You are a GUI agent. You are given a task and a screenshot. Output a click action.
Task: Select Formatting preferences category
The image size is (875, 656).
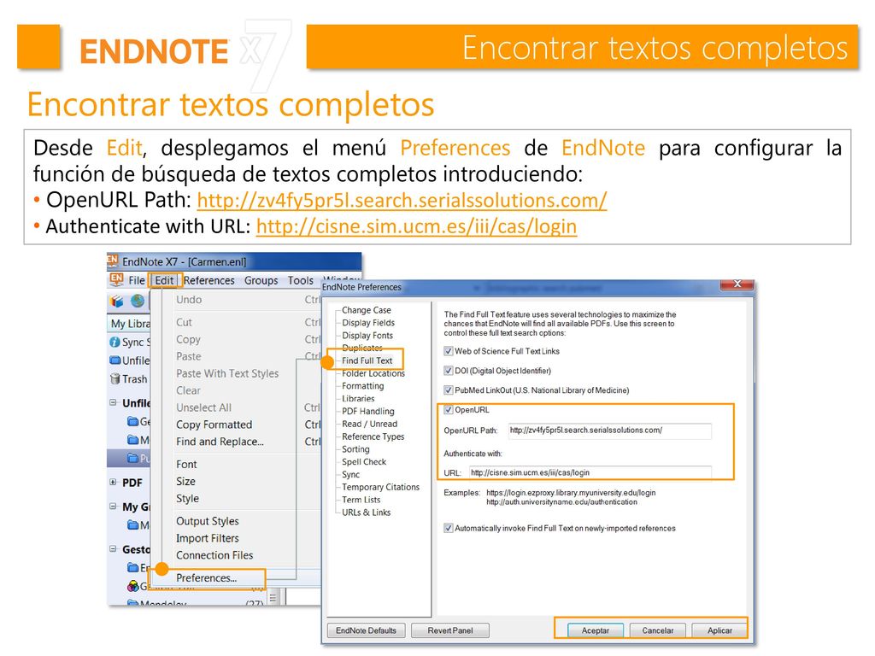pos(362,386)
